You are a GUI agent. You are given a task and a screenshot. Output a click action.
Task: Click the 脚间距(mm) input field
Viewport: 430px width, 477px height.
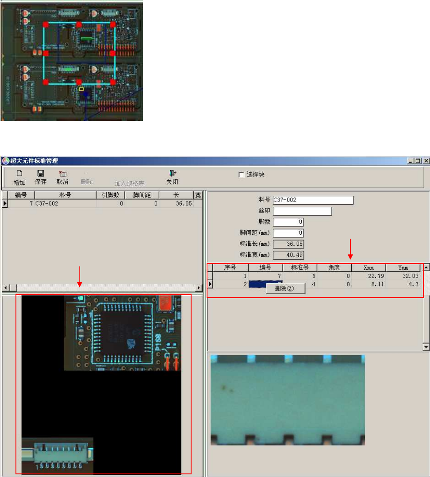pos(288,233)
